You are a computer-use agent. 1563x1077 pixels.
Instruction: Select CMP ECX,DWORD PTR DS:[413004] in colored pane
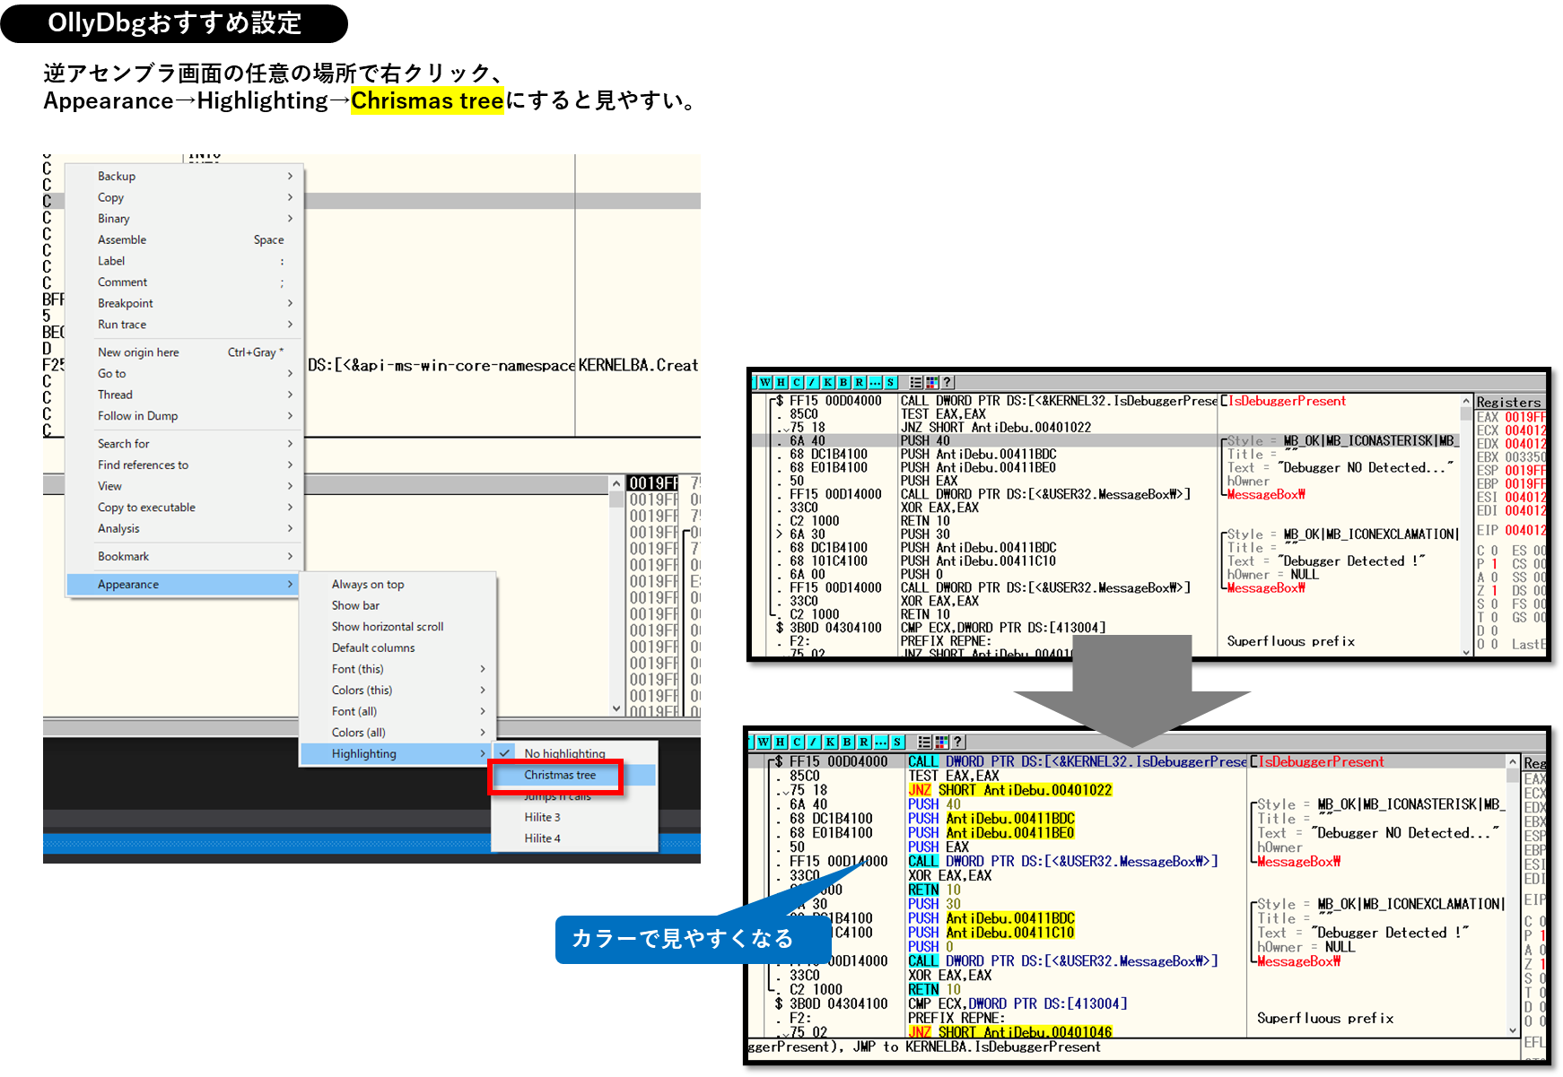1017,1003
